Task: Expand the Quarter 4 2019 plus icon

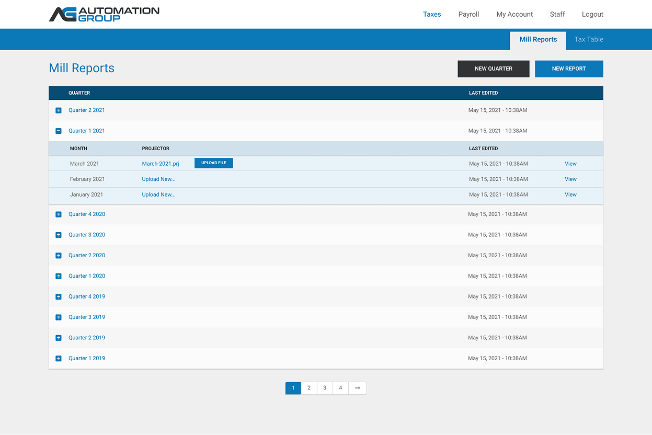Action: [59, 297]
